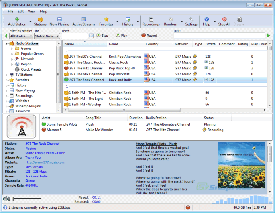Open the View menu

[31, 12]
